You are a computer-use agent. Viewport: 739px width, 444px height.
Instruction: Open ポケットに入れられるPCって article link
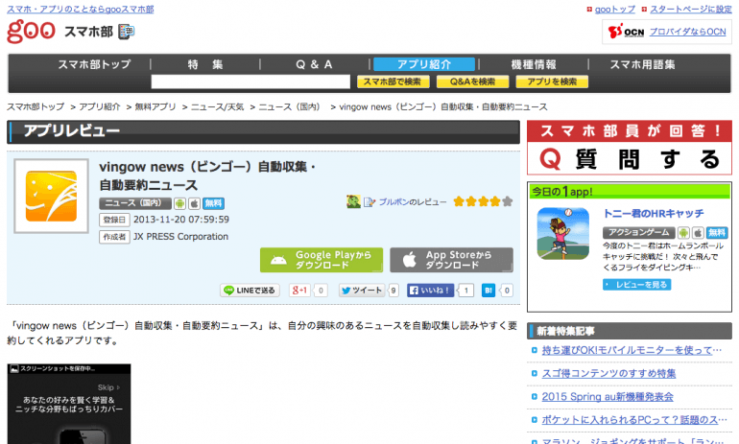click(634, 419)
